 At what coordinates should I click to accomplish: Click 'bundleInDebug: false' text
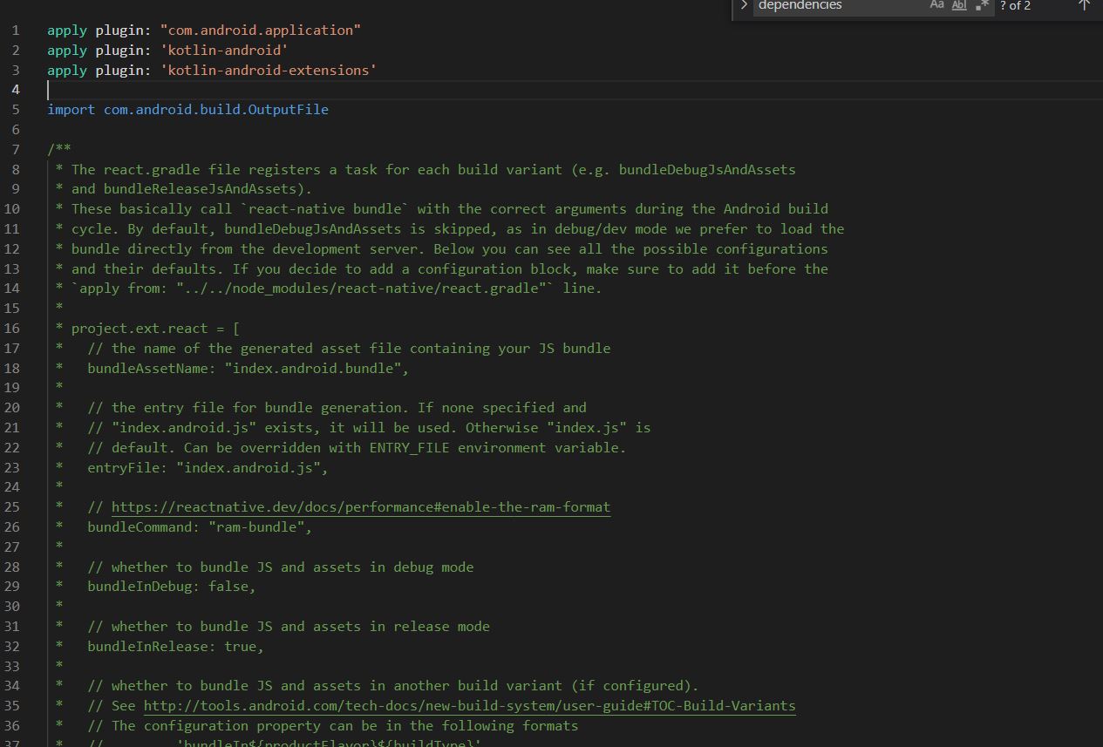[170, 586]
